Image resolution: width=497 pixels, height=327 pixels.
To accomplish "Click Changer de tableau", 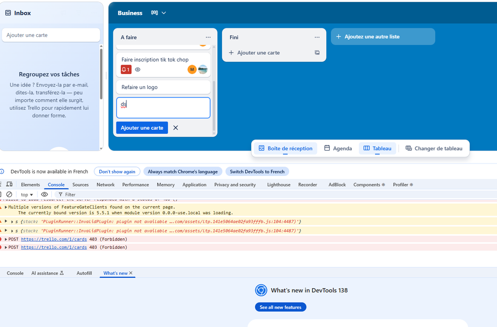I will (x=434, y=148).
